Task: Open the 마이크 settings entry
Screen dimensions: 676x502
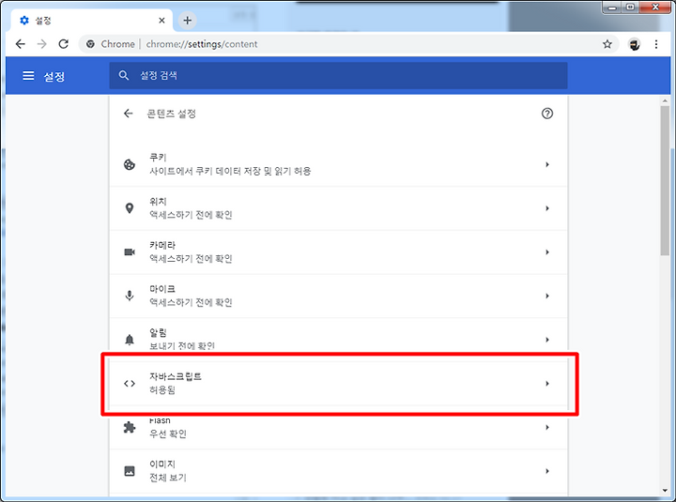Action: coord(338,296)
